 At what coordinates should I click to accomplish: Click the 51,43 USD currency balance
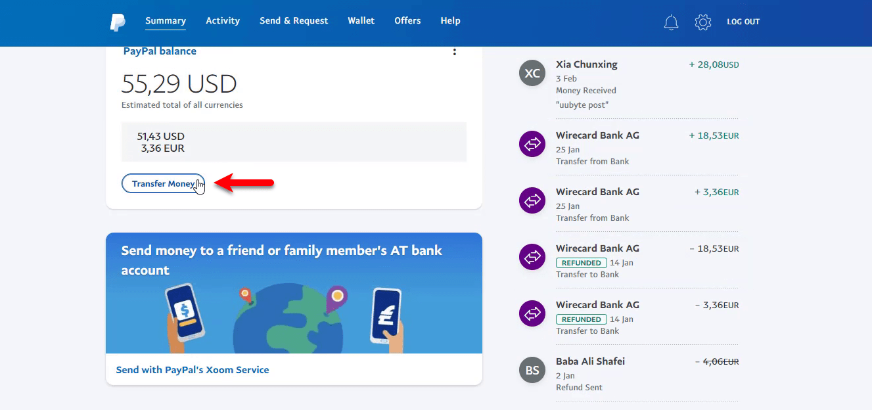pyautogui.click(x=161, y=137)
